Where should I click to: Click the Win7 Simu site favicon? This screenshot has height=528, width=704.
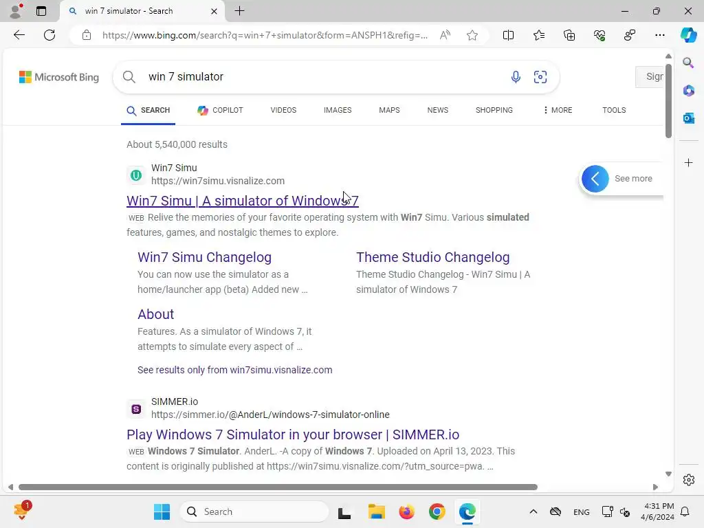click(x=136, y=175)
